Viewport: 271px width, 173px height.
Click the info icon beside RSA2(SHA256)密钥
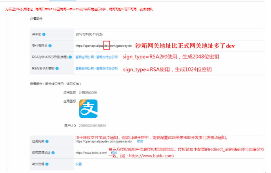pos(70,57)
